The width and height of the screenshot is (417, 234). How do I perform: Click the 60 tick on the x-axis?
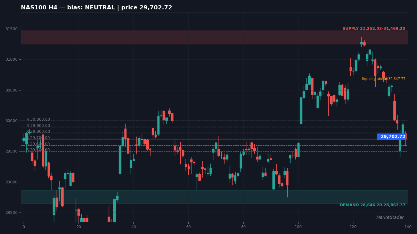(188, 227)
